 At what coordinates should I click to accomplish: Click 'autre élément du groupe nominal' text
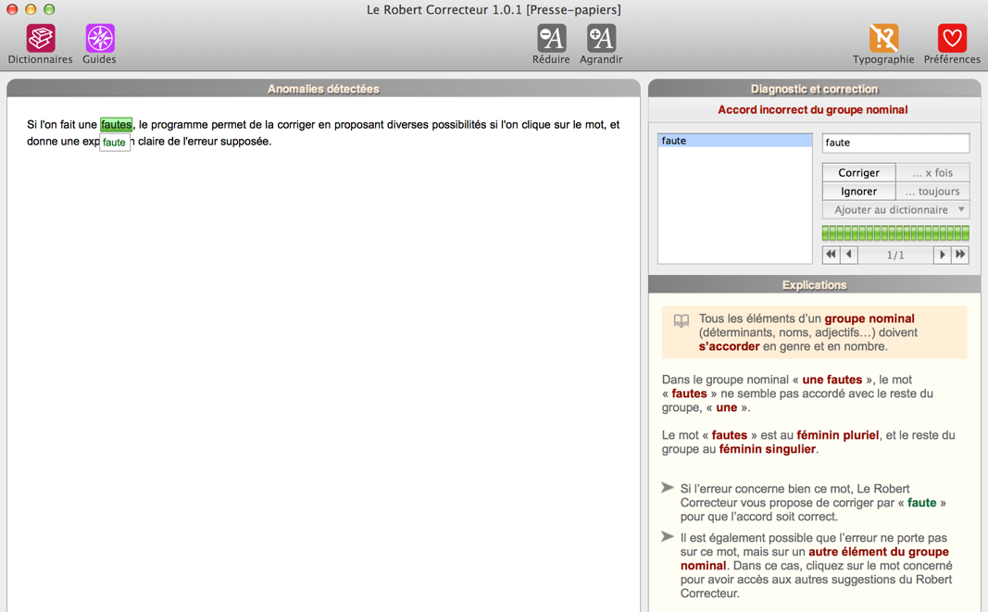coord(815,559)
